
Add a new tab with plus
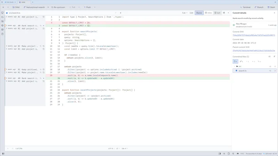pos(33,2)
